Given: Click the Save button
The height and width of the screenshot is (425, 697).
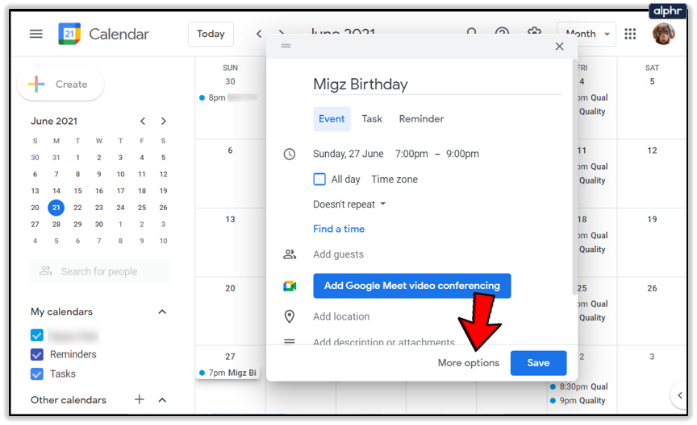Looking at the screenshot, I should coord(538,363).
